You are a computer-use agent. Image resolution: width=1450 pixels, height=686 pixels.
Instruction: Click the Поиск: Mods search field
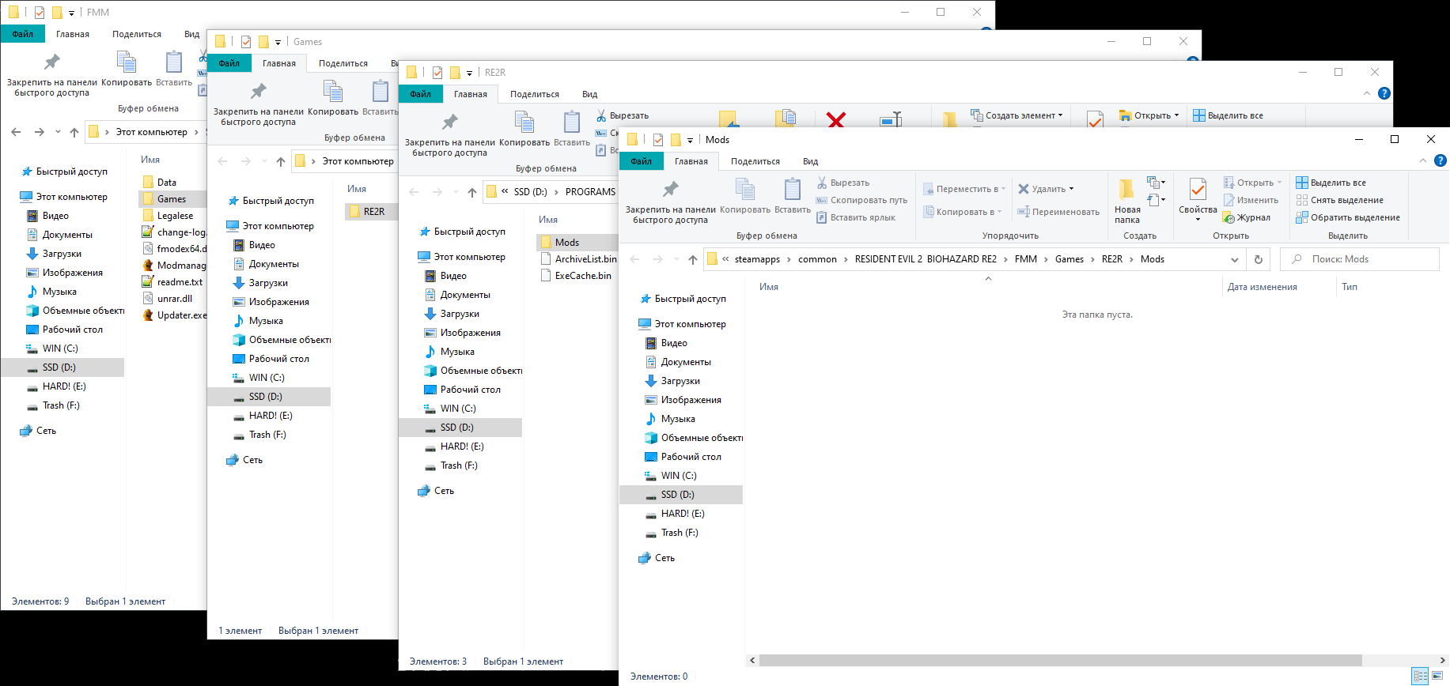pos(1360,259)
